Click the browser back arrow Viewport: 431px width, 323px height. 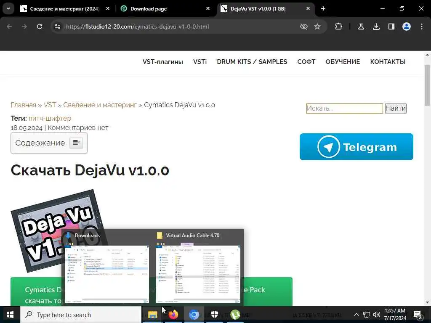coord(9,26)
